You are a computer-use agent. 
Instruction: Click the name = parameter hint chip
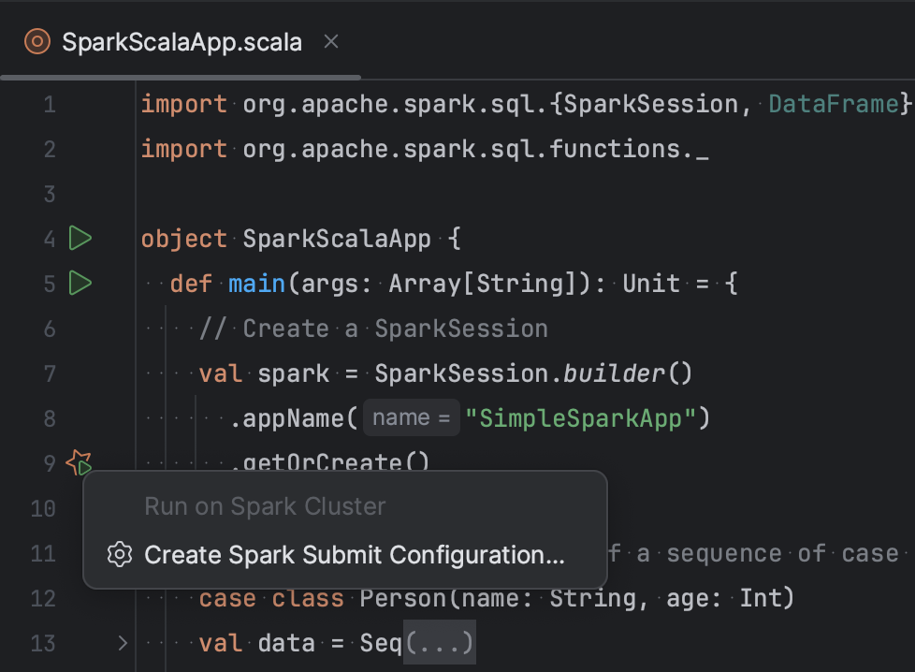[x=411, y=417]
